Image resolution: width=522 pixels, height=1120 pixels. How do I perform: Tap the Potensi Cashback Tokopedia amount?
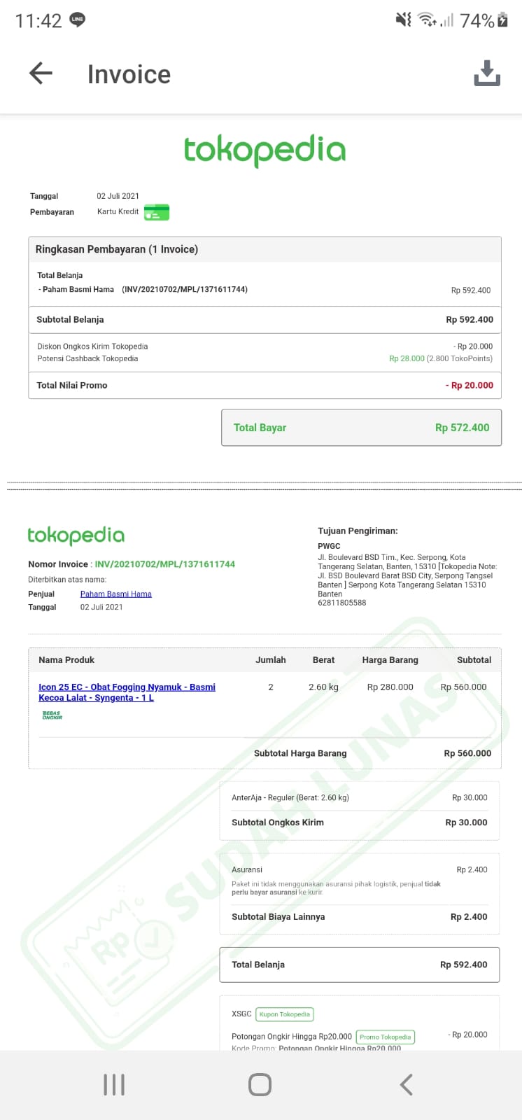click(x=440, y=358)
